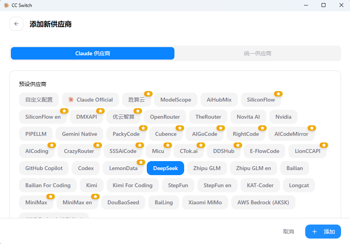Screen dimensions: 350x244
Task: Pick Nvidia provider
Action: (283, 117)
